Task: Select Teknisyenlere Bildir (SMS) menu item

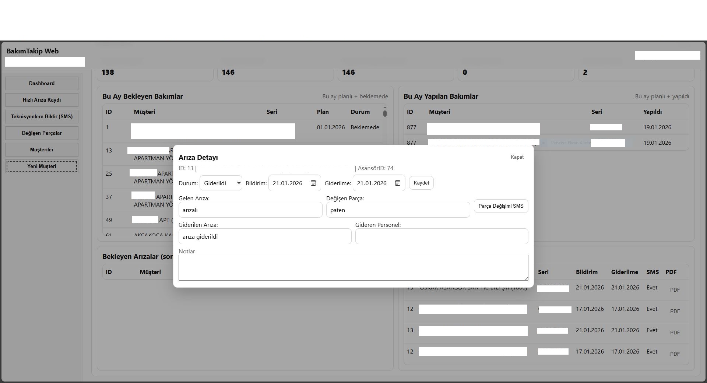Action: [x=42, y=117]
